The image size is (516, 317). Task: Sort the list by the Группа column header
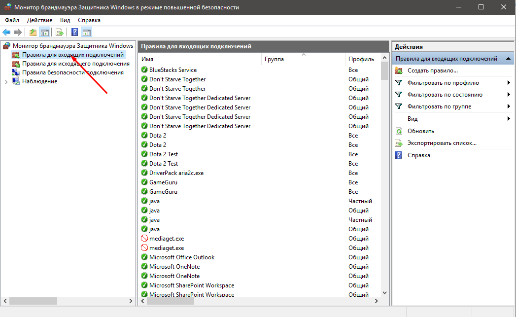[x=304, y=59]
